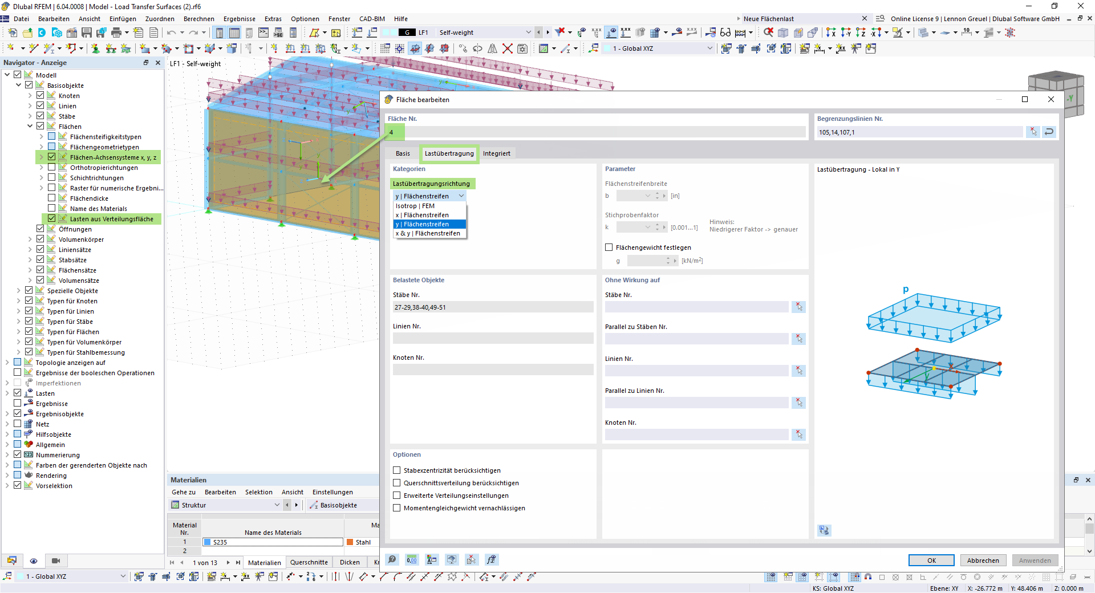Image resolution: width=1095 pixels, height=593 pixels.
Task: Expand 'Spezielle Objekte' tree node
Action: [18, 291]
